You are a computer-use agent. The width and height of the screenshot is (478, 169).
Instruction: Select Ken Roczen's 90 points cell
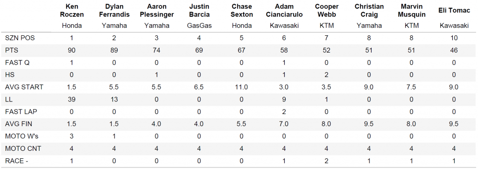pyautogui.click(x=71, y=50)
